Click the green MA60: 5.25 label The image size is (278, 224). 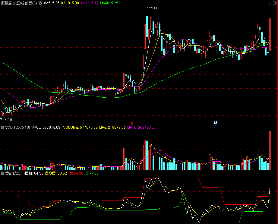pos(109,3)
